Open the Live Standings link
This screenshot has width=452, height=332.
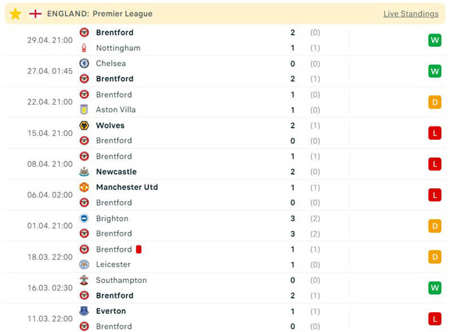411,14
